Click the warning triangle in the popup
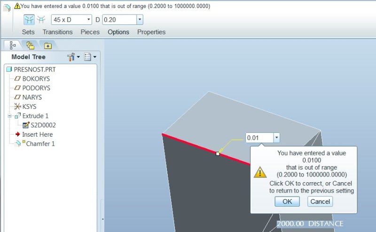The height and width of the screenshot is (232, 376). (260, 172)
